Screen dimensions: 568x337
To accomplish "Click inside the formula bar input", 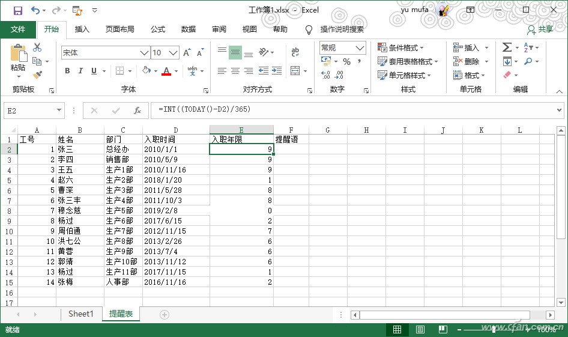I will pyautogui.click(x=354, y=110).
